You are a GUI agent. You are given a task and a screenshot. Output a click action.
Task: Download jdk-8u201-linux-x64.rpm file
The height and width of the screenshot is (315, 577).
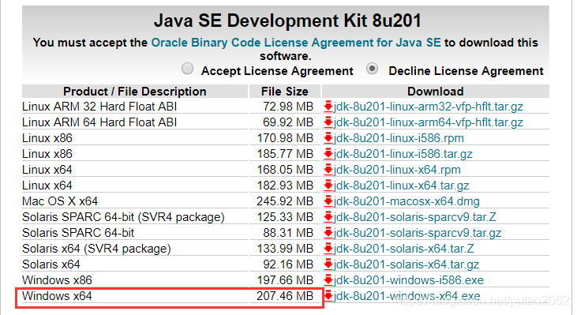click(397, 170)
